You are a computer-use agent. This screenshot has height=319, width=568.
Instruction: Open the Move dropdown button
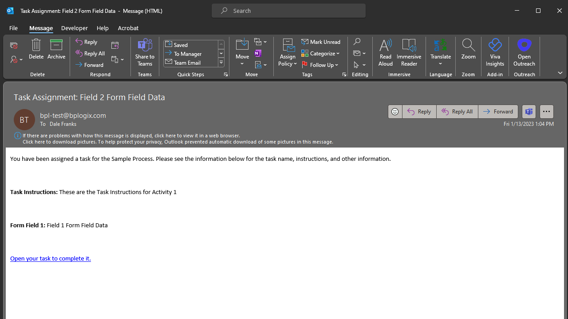pos(242,52)
